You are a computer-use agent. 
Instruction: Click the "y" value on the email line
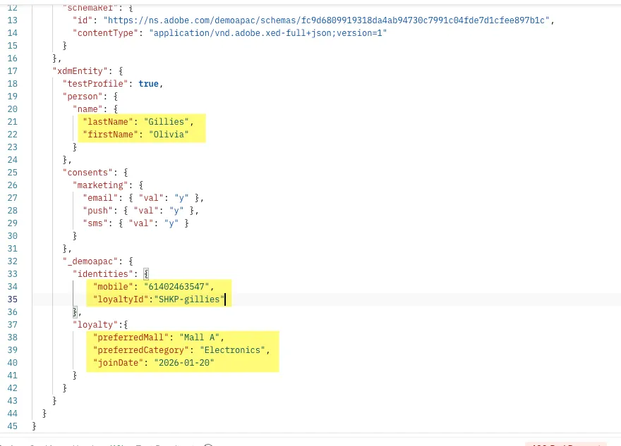181,198
